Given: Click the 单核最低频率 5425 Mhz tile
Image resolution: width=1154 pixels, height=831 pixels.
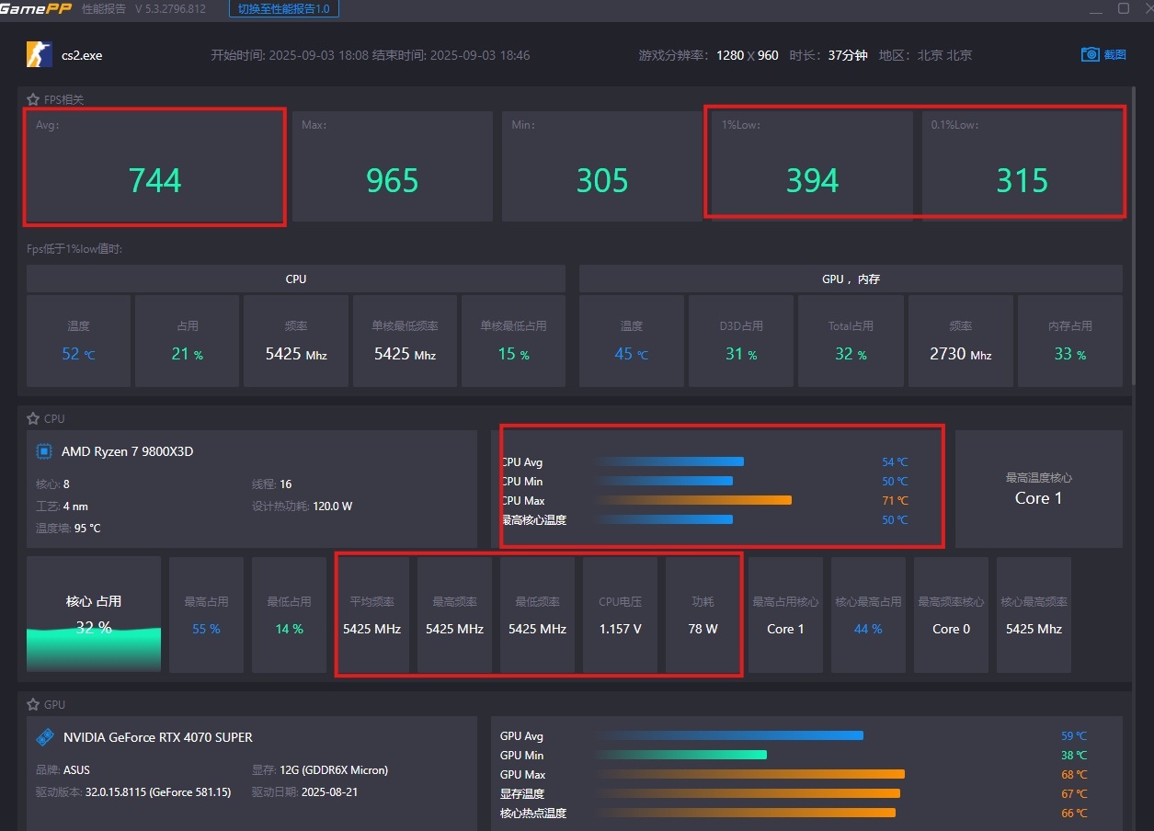Looking at the screenshot, I should [x=405, y=341].
